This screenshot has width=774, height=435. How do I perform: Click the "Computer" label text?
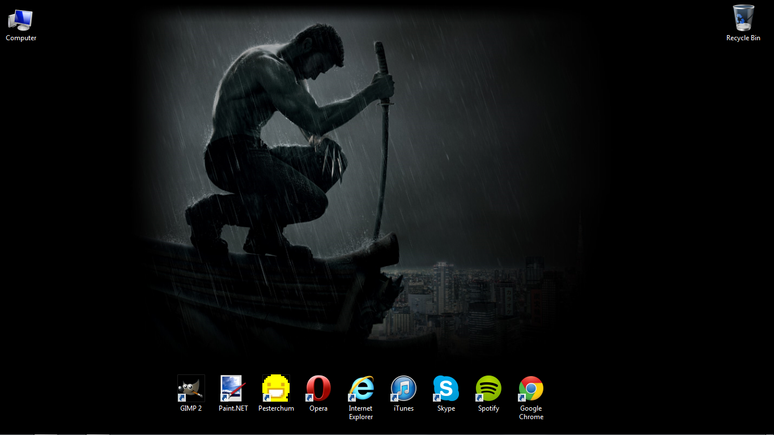point(20,38)
